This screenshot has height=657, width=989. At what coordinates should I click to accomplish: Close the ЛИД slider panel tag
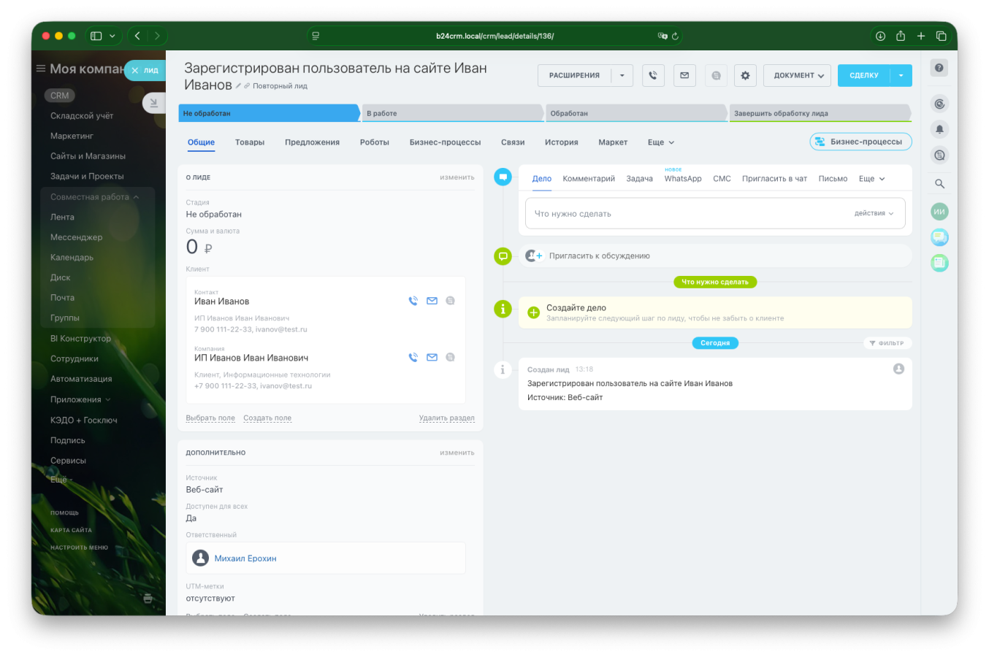pos(135,71)
